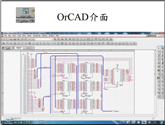Viewport: 165px width, 125px height.
Task: Open the Help menu
Action: pyautogui.click(x=57, y=36)
